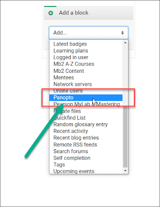Pick the Recent activity block

86,131
